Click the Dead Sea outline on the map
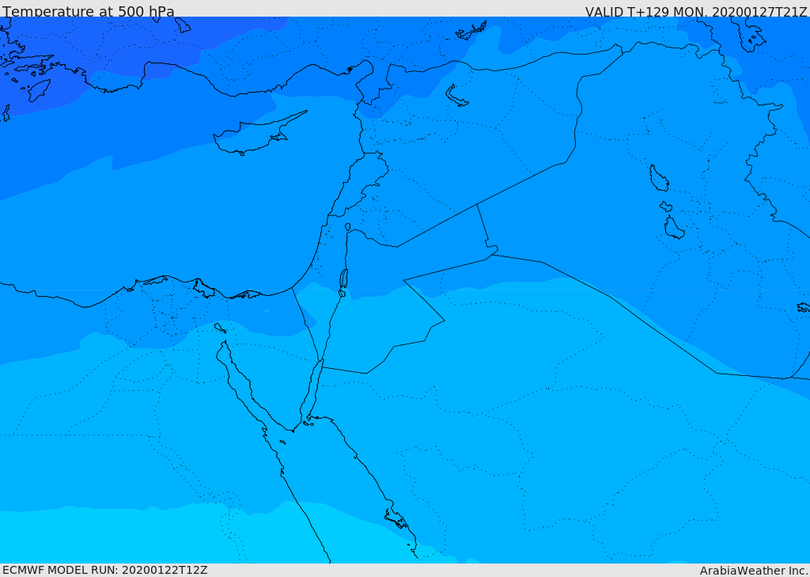Image resolution: width=810 pixels, height=577 pixels. point(343,279)
